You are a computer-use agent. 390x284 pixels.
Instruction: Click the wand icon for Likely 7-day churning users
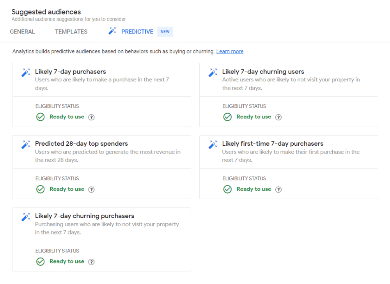tap(213, 72)
